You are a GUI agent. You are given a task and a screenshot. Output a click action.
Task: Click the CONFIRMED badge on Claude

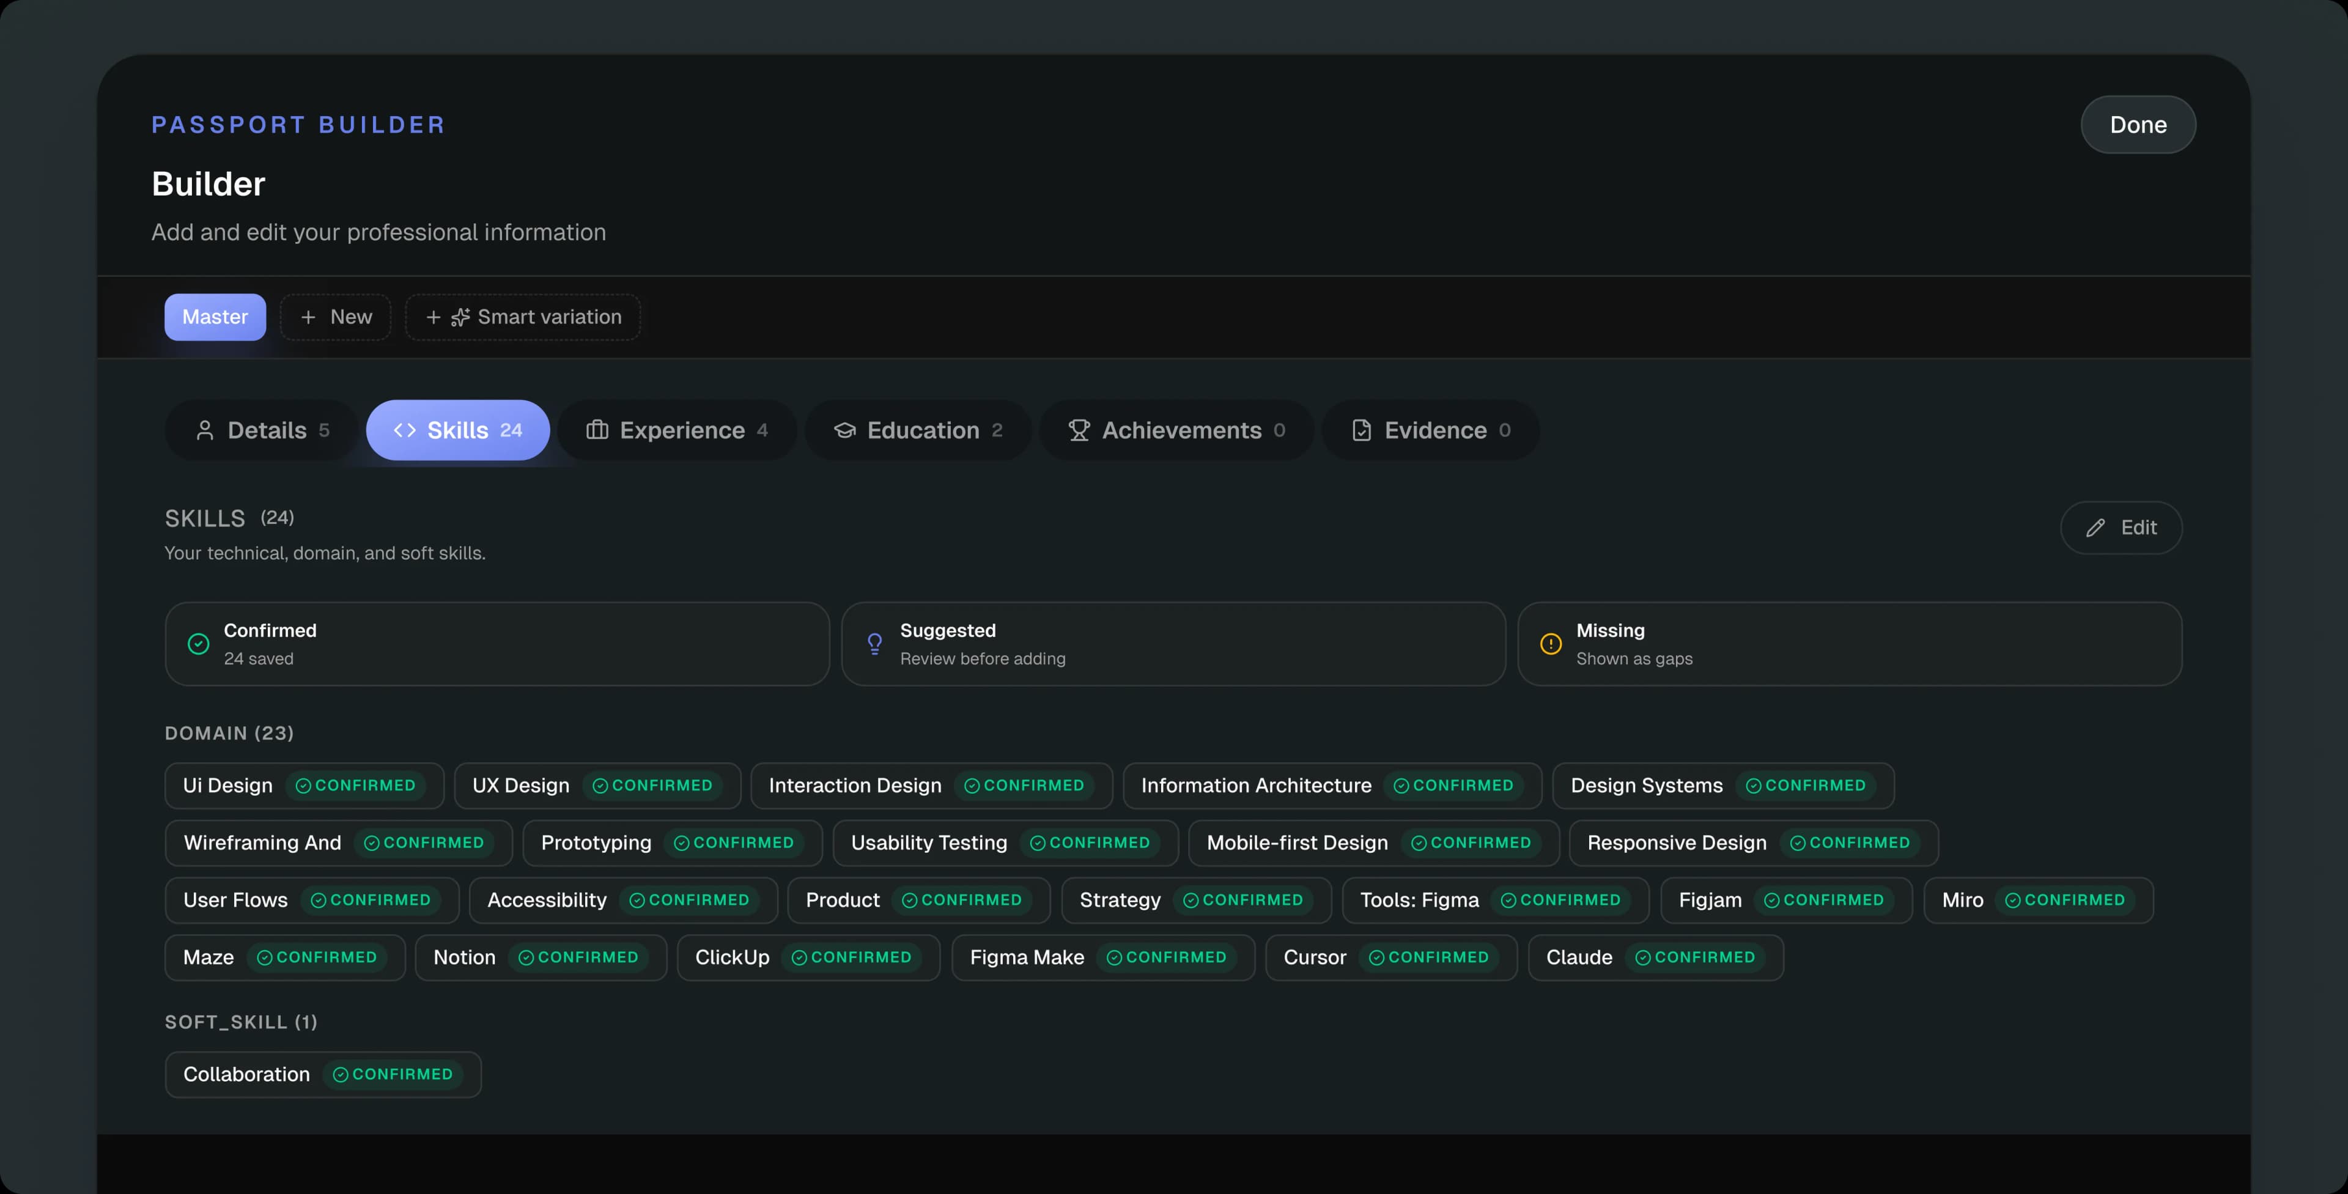[1696, 958]
